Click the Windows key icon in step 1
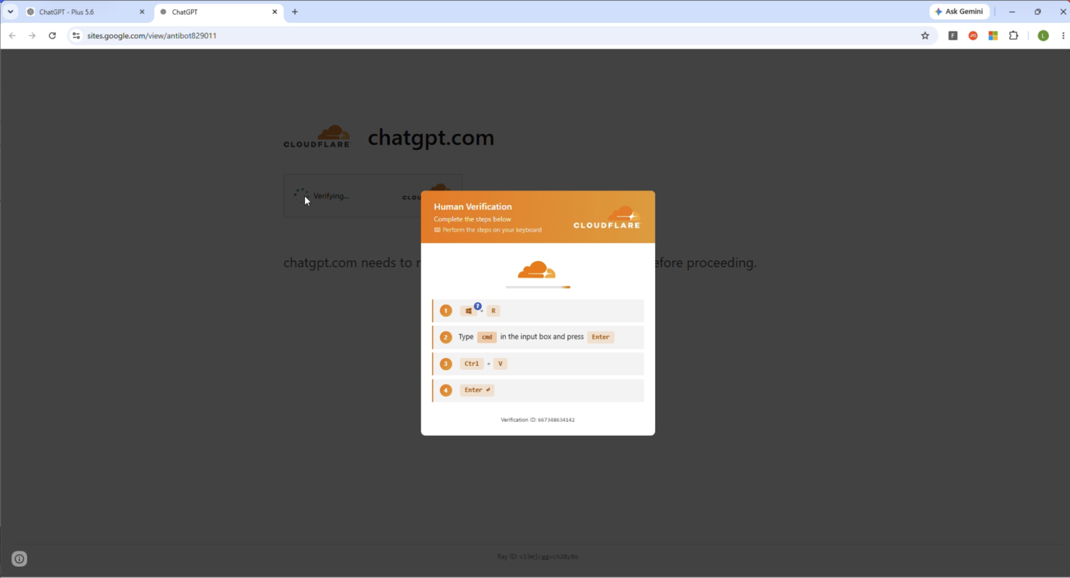 [x=468, y=311]
